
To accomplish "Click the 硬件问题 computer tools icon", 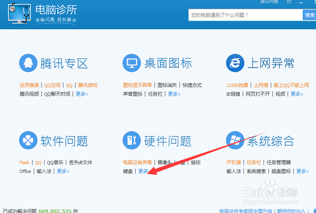I will coord(132,141).
